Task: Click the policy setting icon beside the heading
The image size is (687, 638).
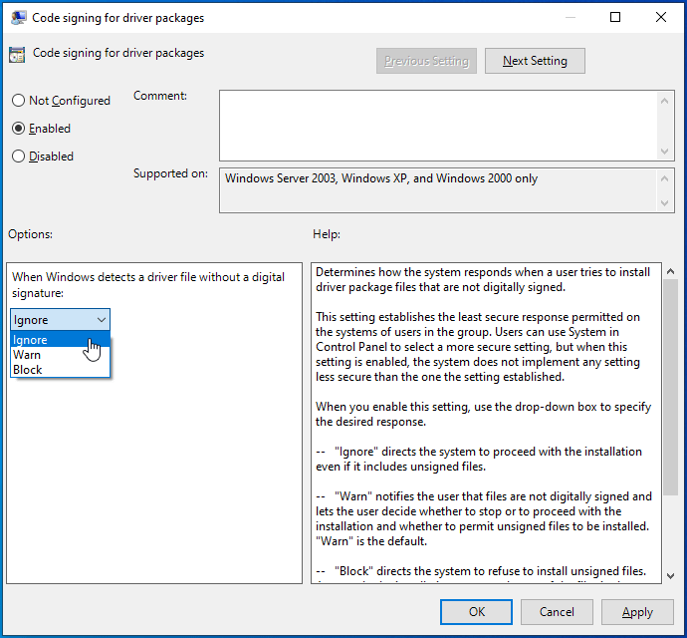Action: point(17,54)
